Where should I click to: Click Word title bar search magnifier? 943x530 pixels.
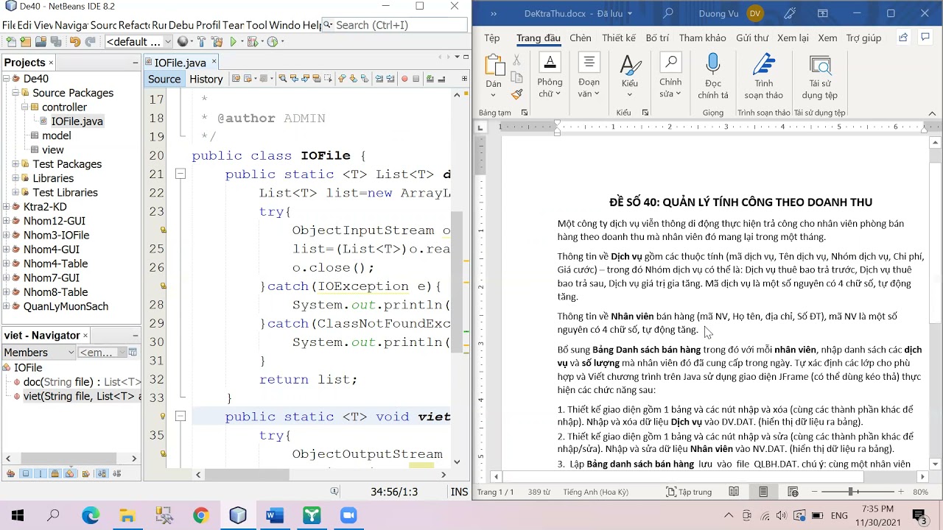coord(668,13)
